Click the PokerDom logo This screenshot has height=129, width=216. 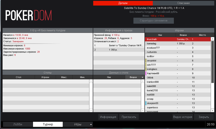[28, 15]
